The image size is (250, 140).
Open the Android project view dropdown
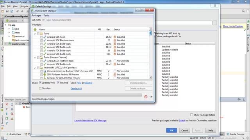pyautogui.click(x=15, y=21)
